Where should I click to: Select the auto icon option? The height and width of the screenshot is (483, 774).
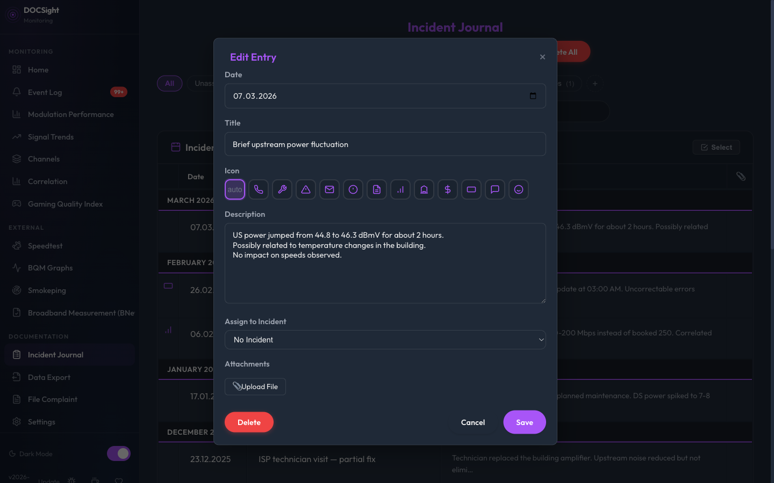coord(235,189)
